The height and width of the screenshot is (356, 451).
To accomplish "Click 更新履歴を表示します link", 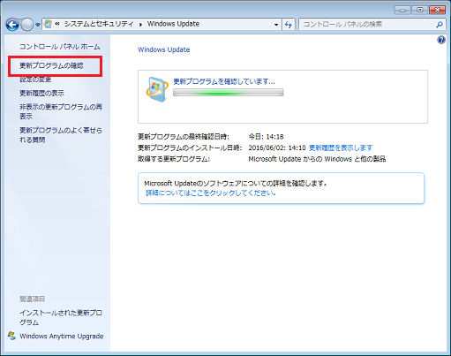I will point(341,148).
